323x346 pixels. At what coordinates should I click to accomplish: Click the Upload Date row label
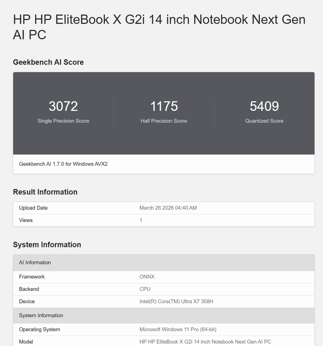[33, 208]
